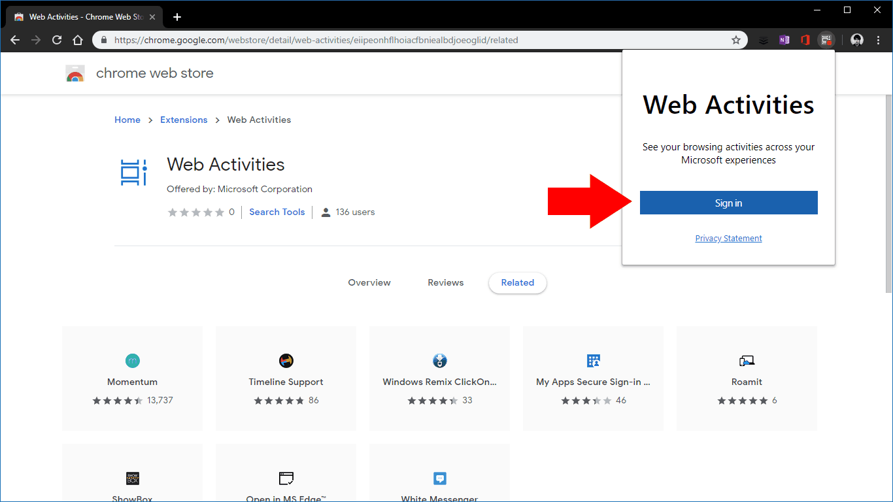Open the Search Tools category link
Viewport: 893px width, 502px height.
[x=277, y=212]
